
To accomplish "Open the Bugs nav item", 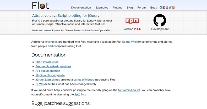I will click(x=154, y=8).
